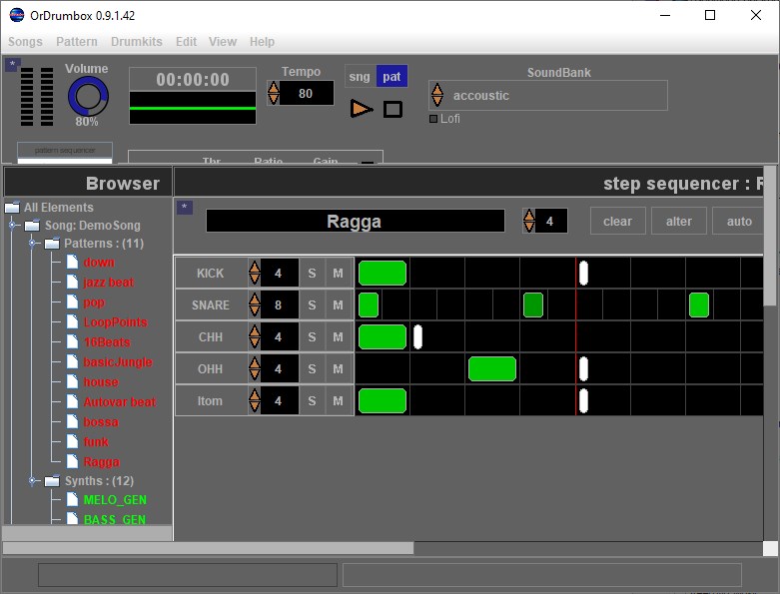Mute the KICK track

pyautogui.click(x=339, y=273)
